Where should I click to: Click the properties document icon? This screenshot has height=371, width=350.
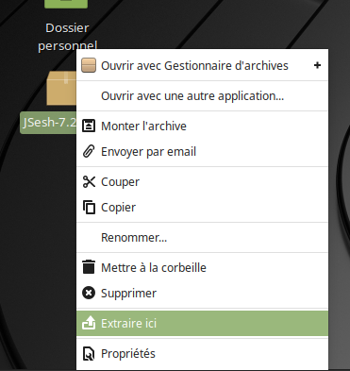pos(89,353)
